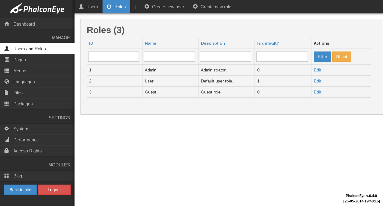
Task: Open the Packages page
Action: (37, 104)
